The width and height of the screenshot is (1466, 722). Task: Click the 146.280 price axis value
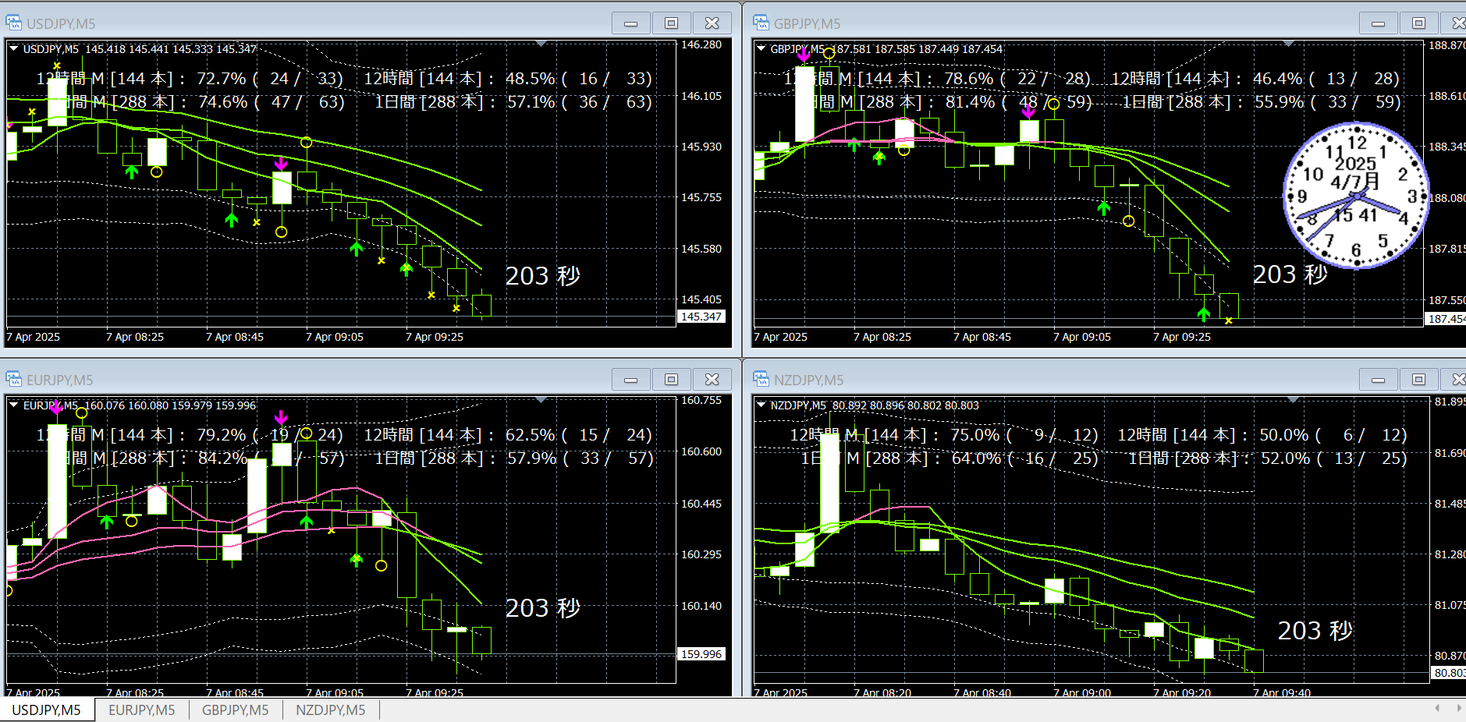coord(701,44)
